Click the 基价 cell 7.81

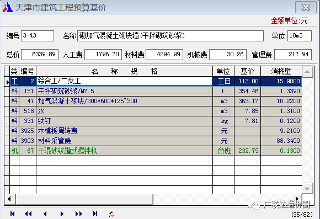(x=247, y=121)
